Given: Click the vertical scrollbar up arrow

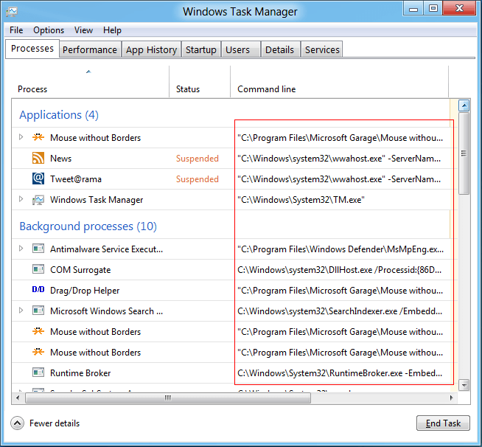Looking at the screenshot, I should (464, 105).
